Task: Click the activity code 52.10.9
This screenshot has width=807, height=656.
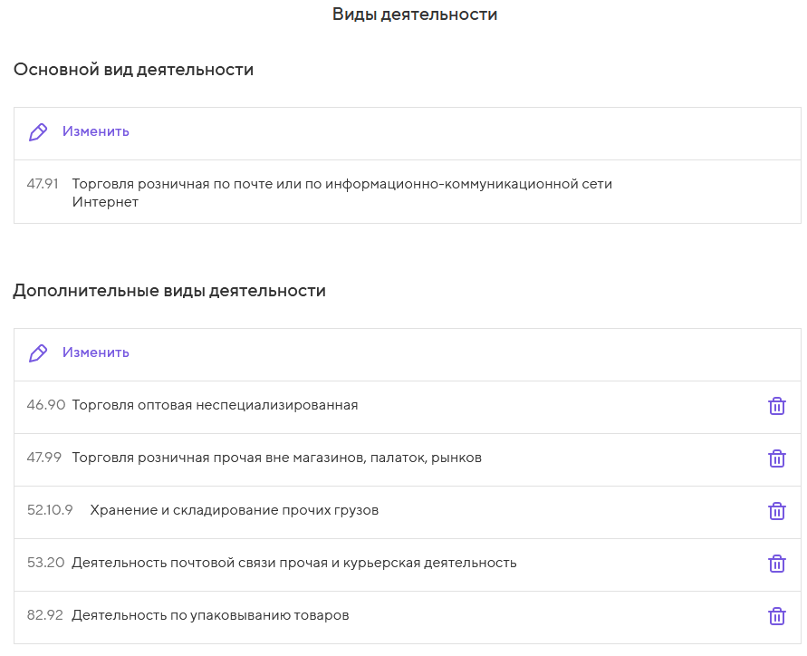Action: 50,511
